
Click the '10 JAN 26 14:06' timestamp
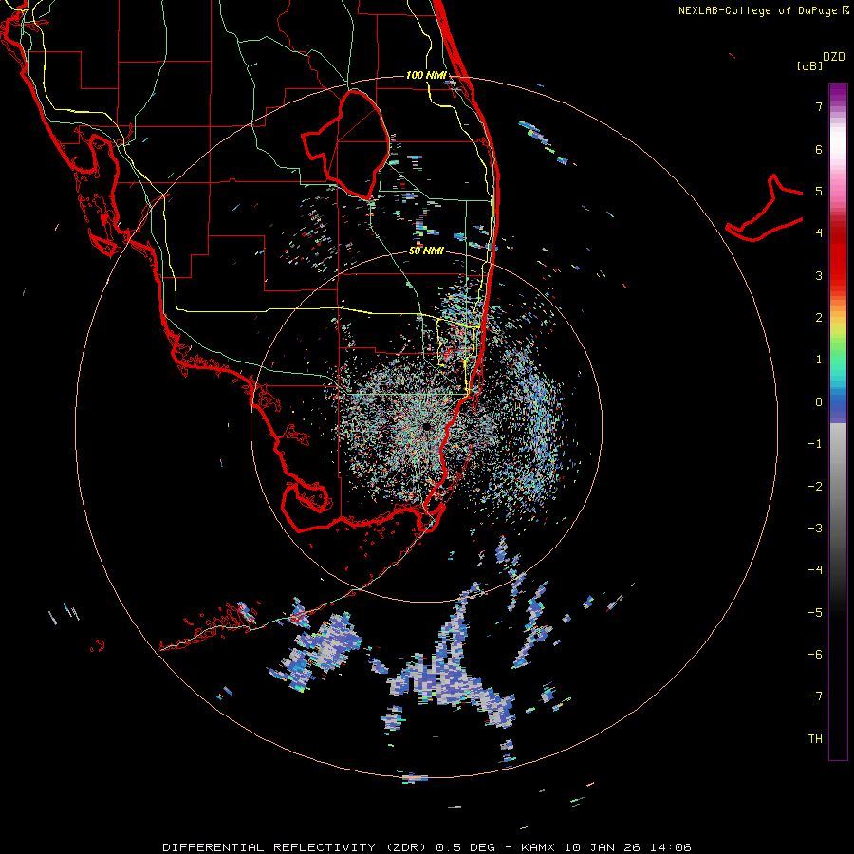click(x=627, y=847)
